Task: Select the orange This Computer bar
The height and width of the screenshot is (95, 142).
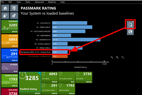Action: coord(60,56)
